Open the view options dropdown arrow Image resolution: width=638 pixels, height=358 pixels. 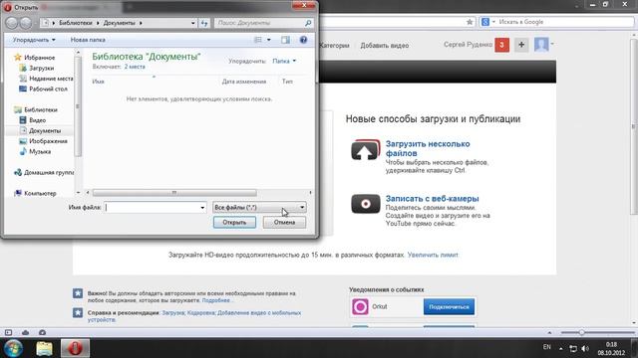[268, 40]
